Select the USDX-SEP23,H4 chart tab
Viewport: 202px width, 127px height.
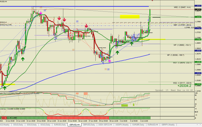click(105, 125)
